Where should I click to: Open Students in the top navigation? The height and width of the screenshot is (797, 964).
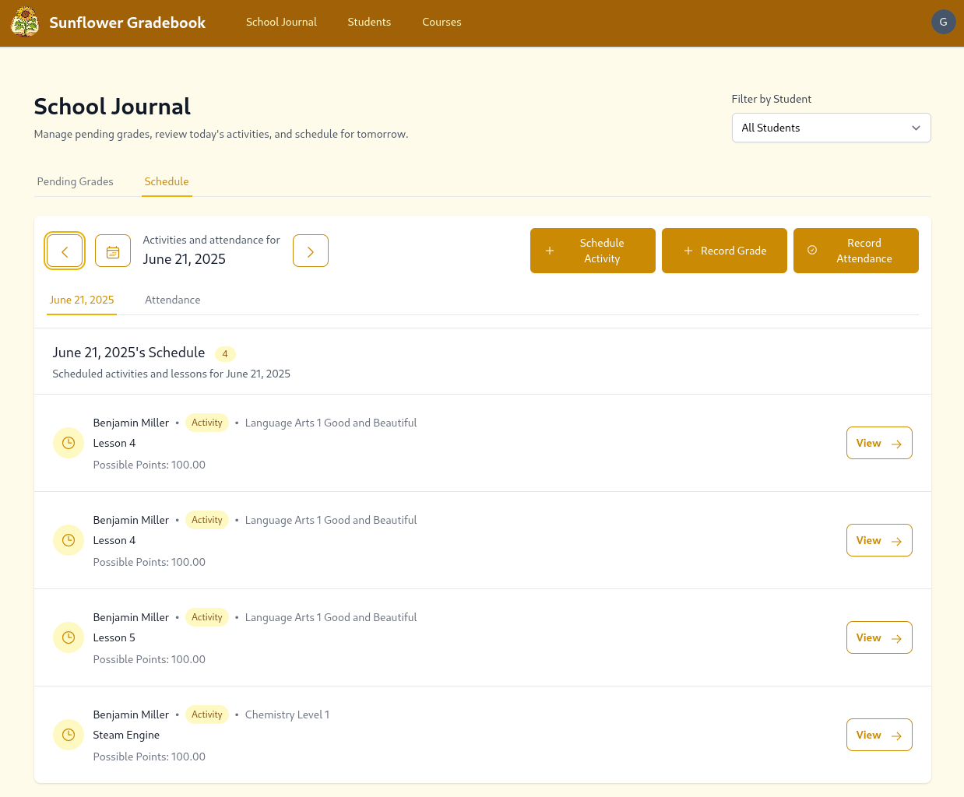click(x=369, y=22)
